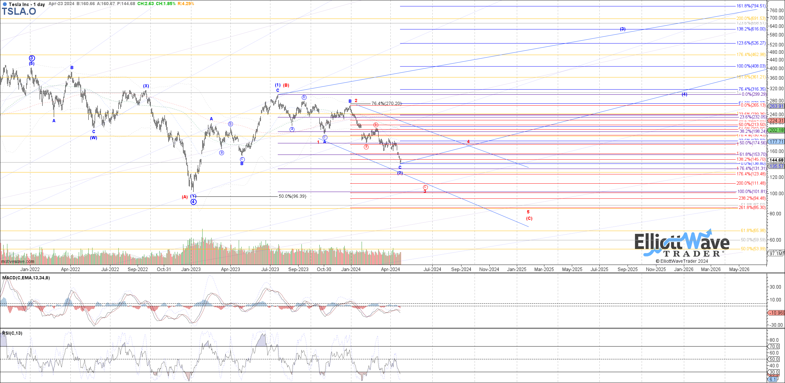Click the 135.57 price axis tag

[776, 166]
